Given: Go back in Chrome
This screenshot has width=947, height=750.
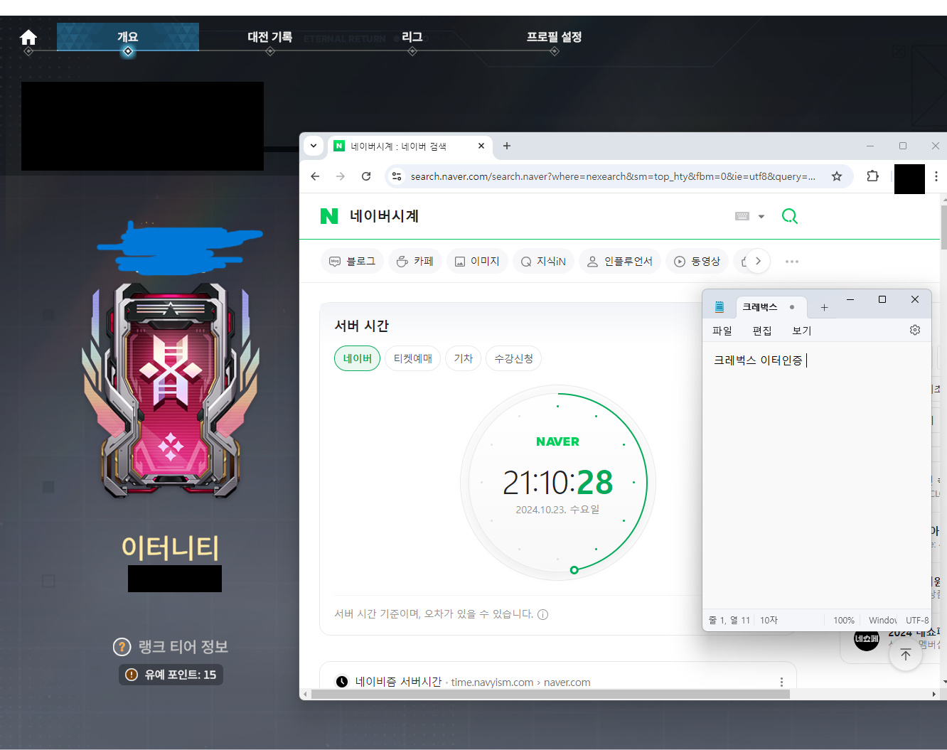Looking at the screenshot, I should click(x=315, y=176).
